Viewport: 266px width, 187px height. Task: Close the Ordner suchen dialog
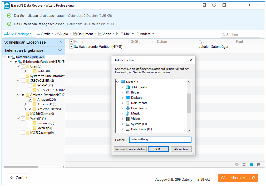click(x=191, y=60)
